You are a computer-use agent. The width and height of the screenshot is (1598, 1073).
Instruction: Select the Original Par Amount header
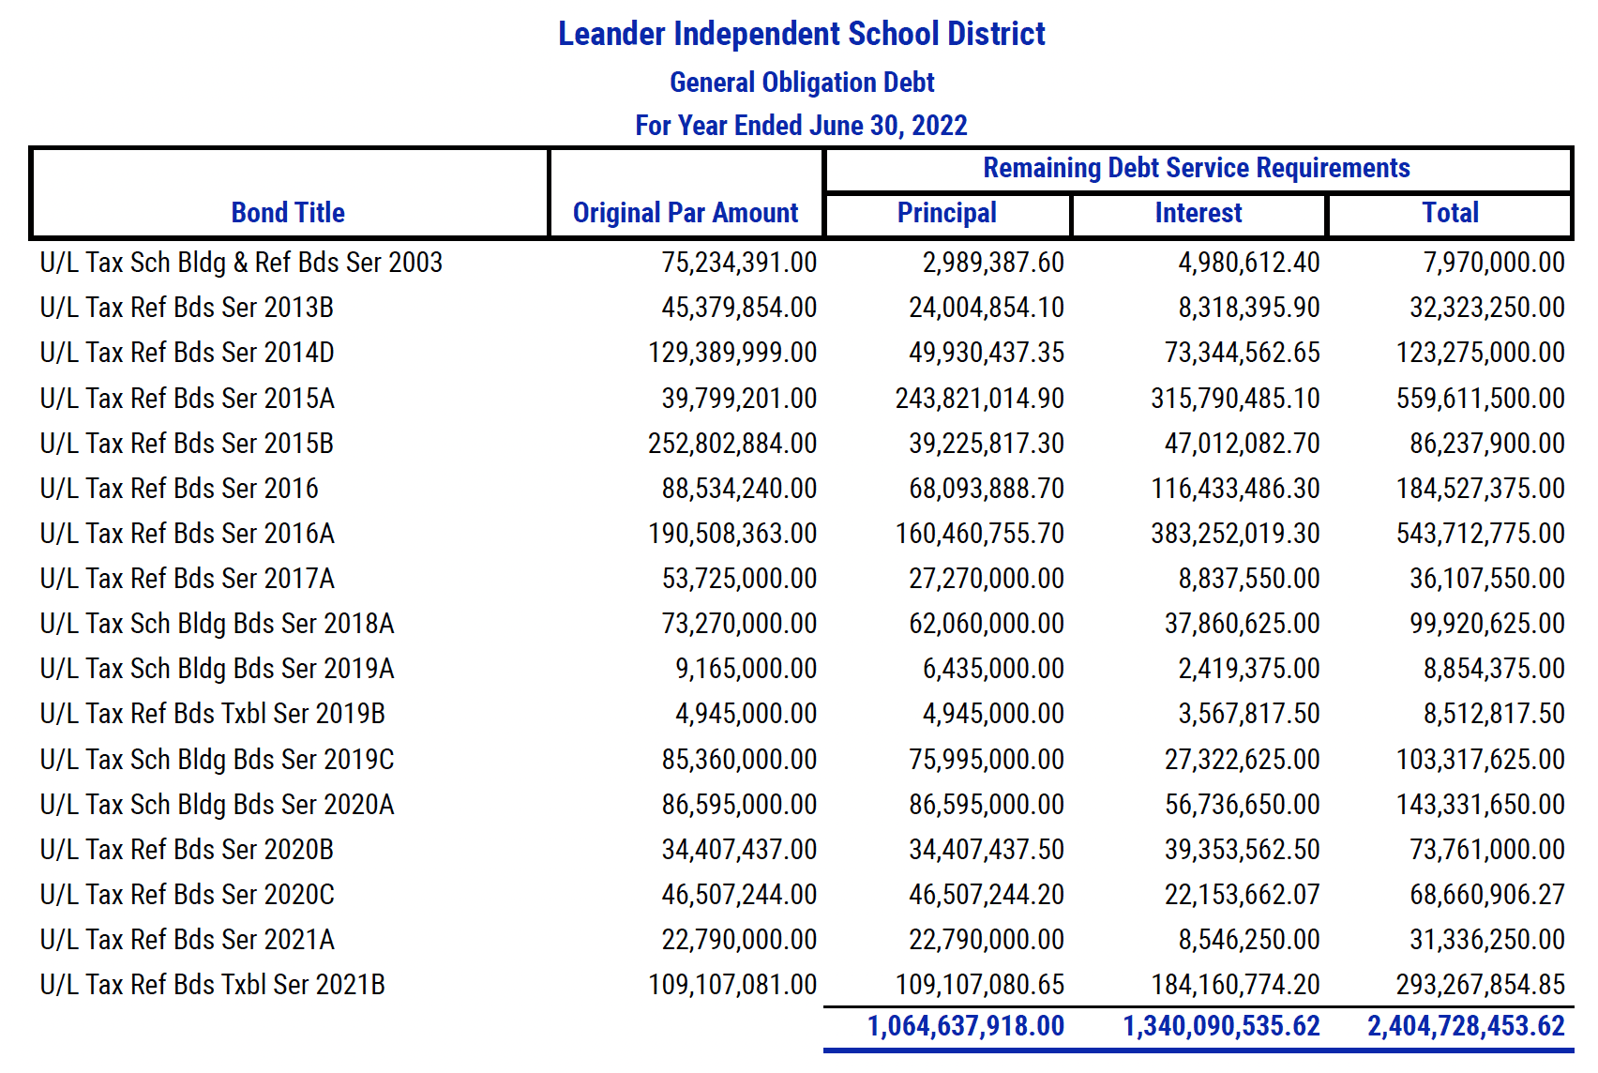[686, 213]
